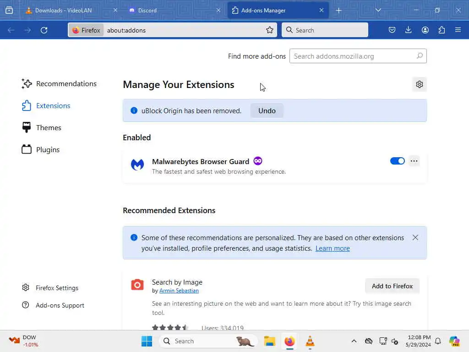Click the cloud sync tray icon
Image resolution: width=469 pixels, height=352 pixels.
369,341
